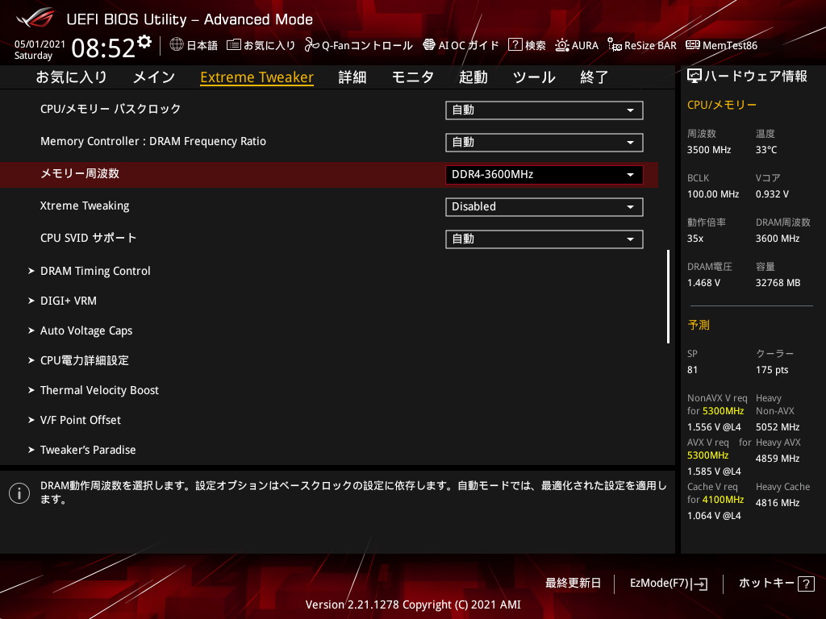Launch MemTest86 memory icon

(693, 45)
